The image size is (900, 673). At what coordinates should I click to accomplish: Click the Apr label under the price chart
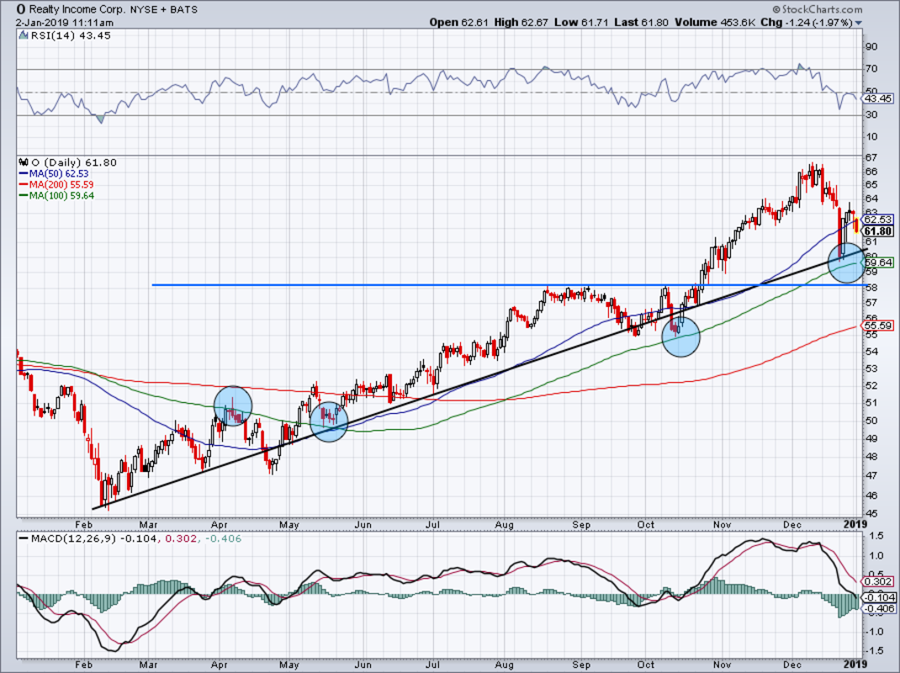220,525
